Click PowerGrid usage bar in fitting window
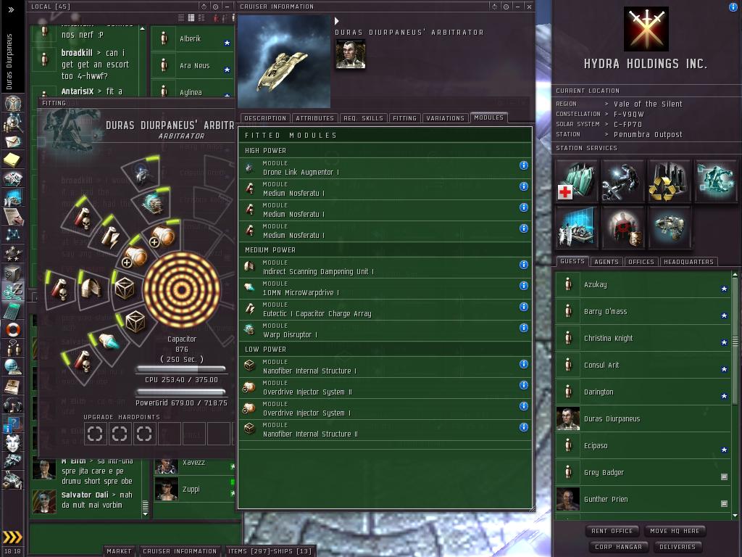Image resolution: width=742 pixels, height=557 pixels. click(180, 392)
